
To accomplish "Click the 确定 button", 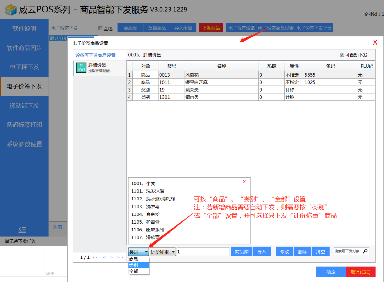I will [331, 272].
